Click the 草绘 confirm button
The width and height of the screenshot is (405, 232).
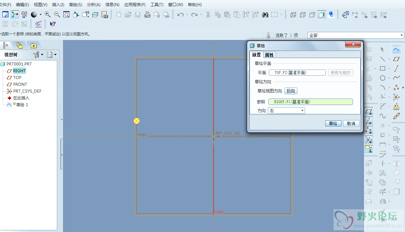pos(333,123)
